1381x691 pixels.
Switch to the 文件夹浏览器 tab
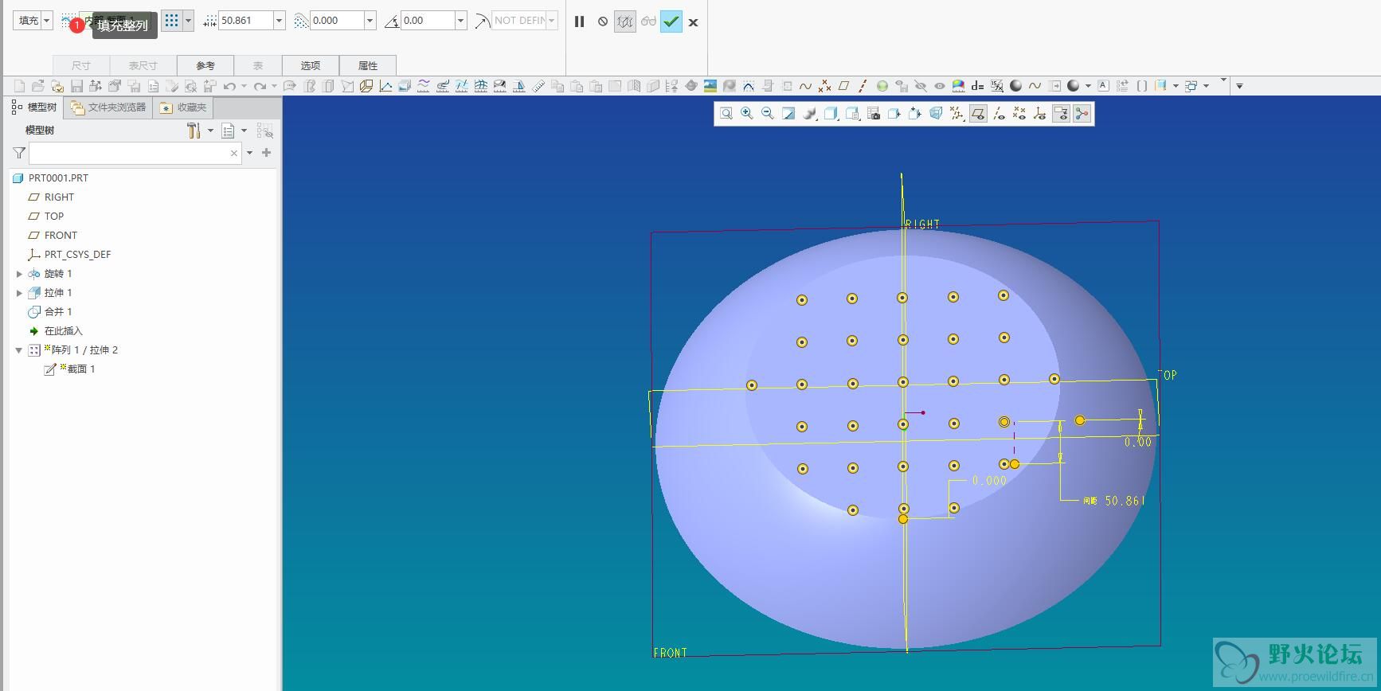click(x=108, y=107)
